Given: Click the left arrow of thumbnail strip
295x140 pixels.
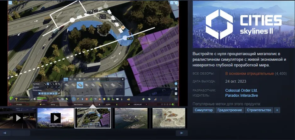Looking at the screenshot, I should [4, 133].
